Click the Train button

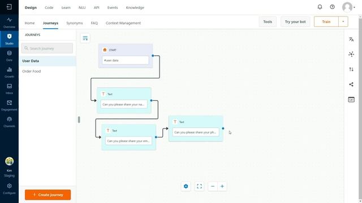click(326, 21)
